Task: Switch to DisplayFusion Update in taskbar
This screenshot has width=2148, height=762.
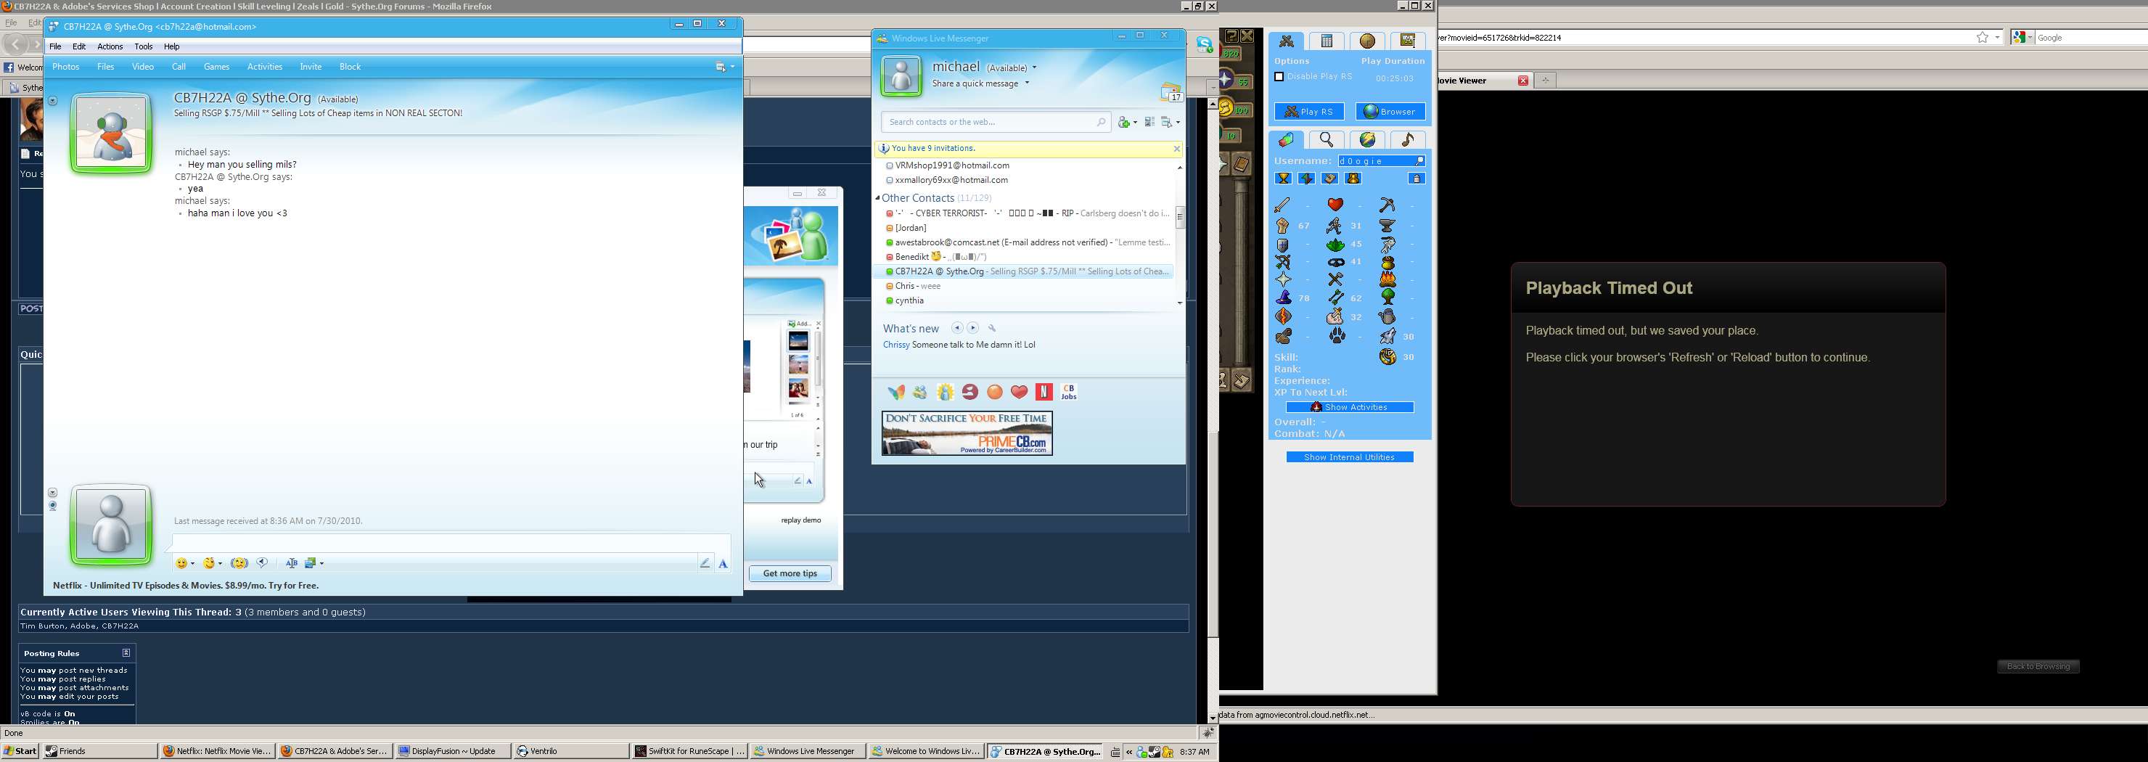Action: pyautogui.click(x=453, y=751)
